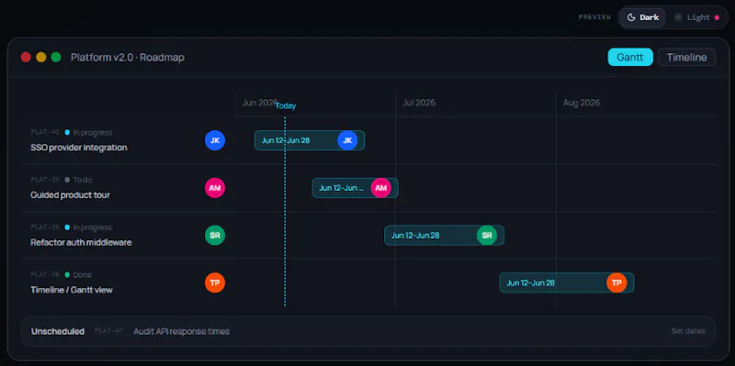Viewport: 735px width, 366px height.
Task: Click JK avatar inside the SSO Gantt bar
Action: click(x=347, y=140)
